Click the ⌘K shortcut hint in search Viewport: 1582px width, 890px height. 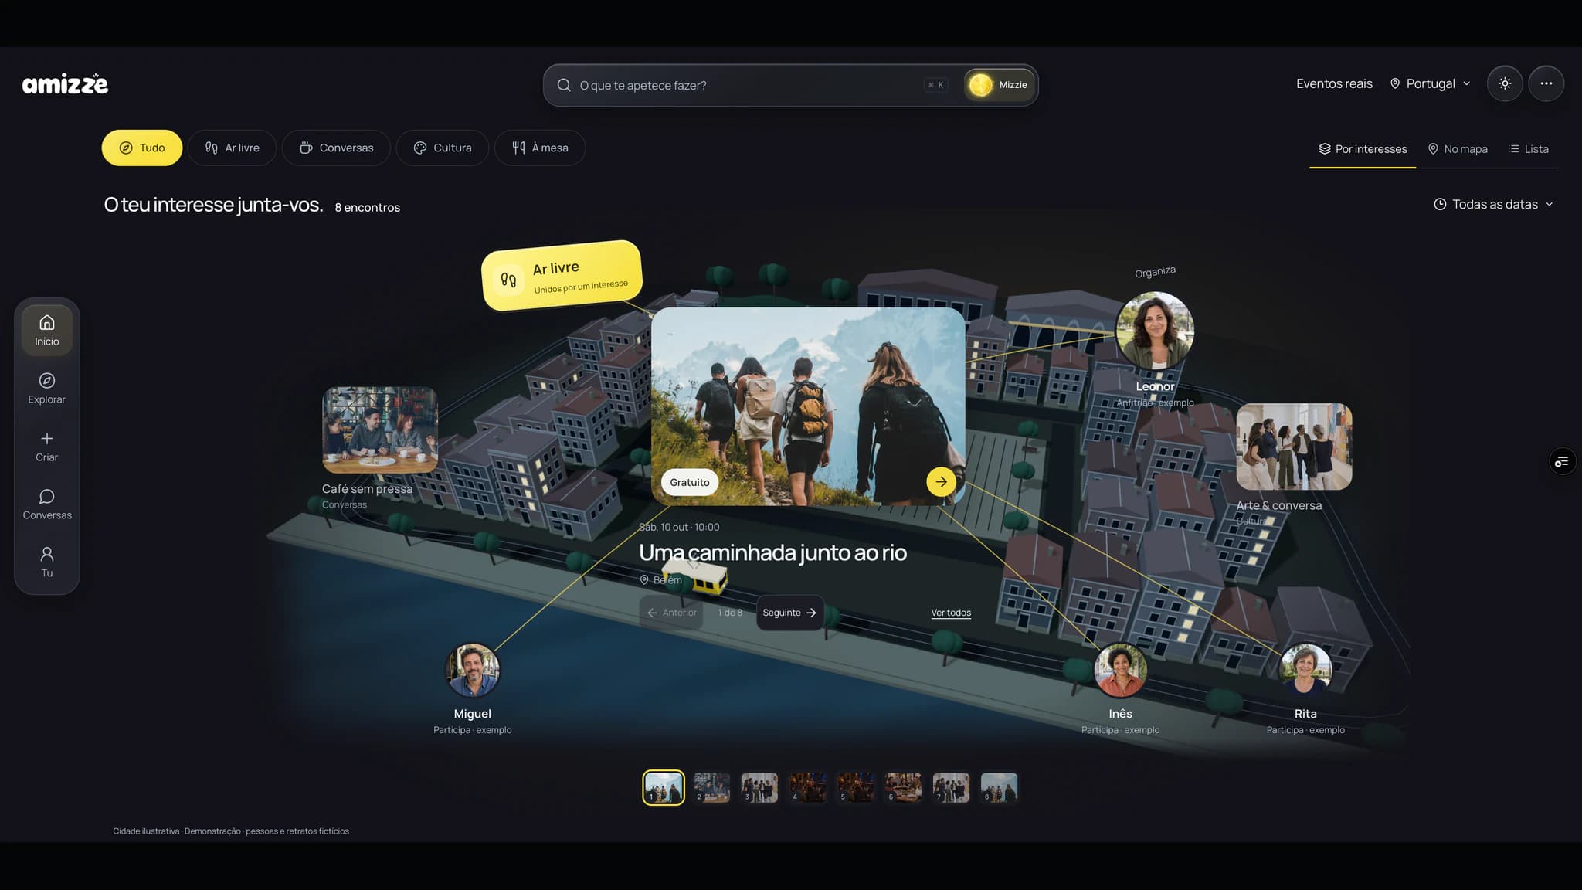click(x=935, y=85)
